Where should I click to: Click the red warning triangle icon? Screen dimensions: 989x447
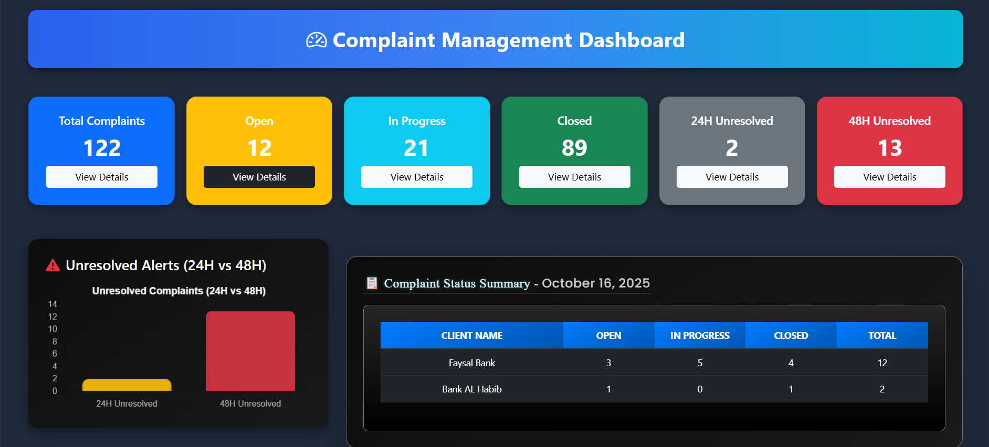[x=53, y=265]
